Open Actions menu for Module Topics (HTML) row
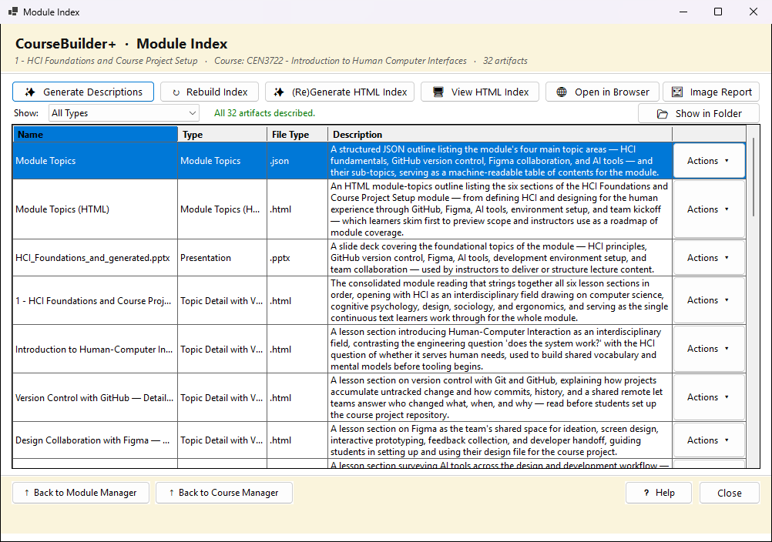Screen dimensions: 772x542 [x=709, y=209]
